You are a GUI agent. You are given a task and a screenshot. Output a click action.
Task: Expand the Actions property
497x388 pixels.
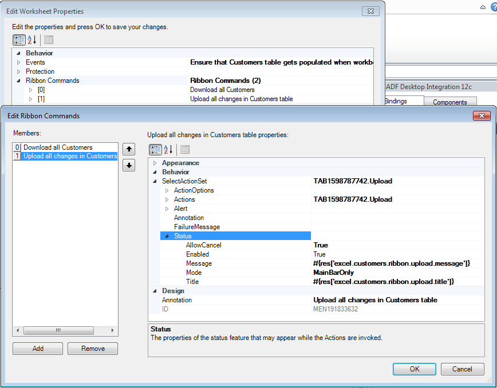167,200
